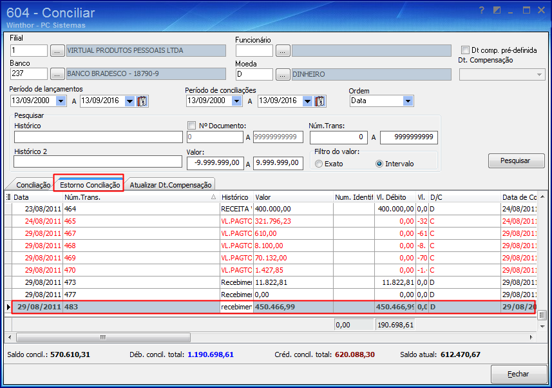Image resolution: width=552 pixels, height=388 pixels.
Task: Click the Nº Documento end field
Action: tap(278, 137)
